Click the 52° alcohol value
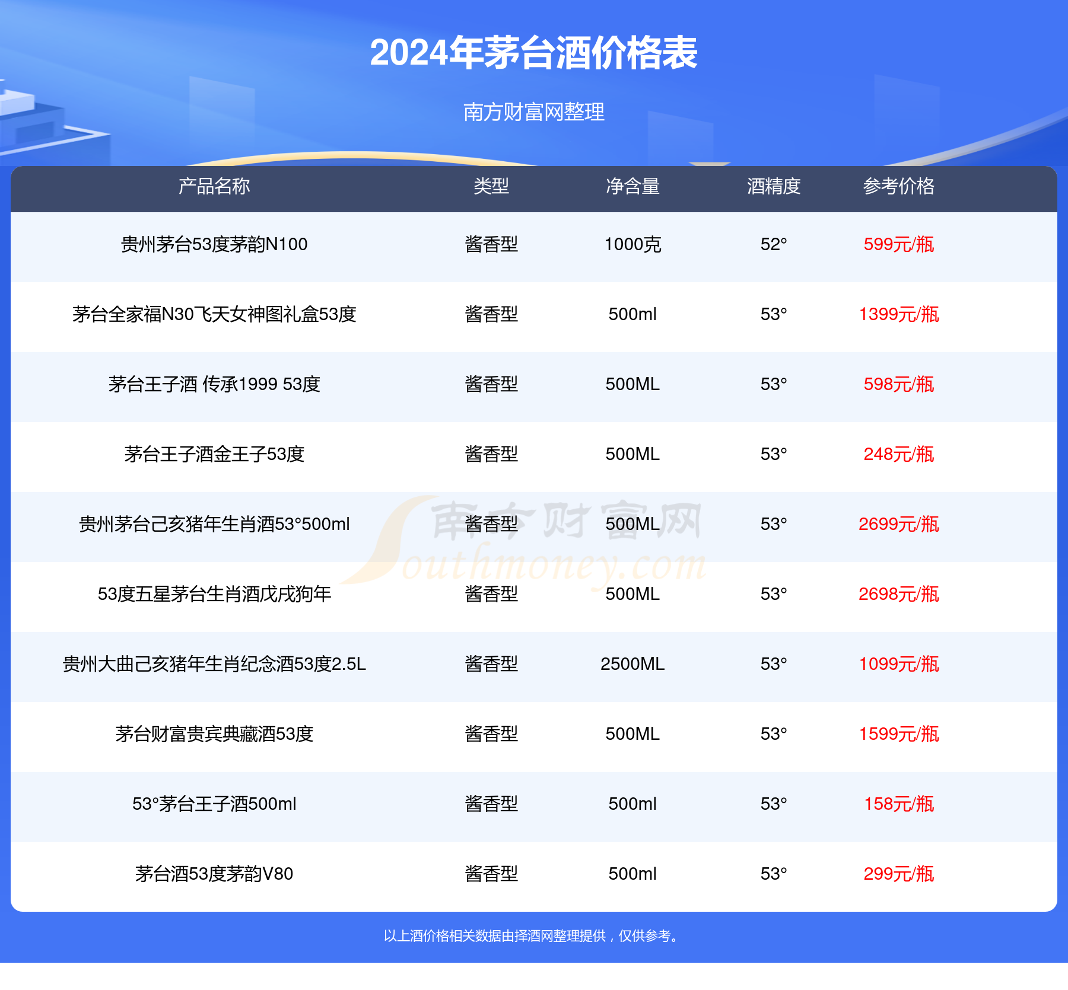The height and width of the screenshot is (990, 1068). (774, 244)
